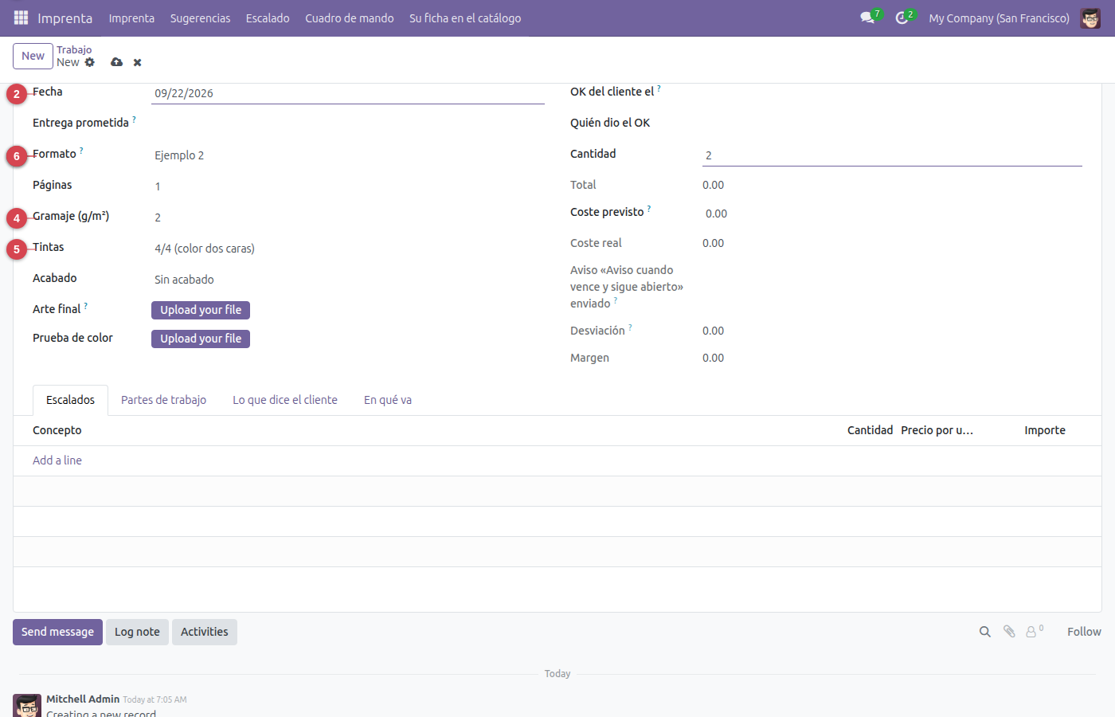The image size is (1115, 717).
Task: Open the Tintas selection dropdown
Action: [x=348, y=249]
